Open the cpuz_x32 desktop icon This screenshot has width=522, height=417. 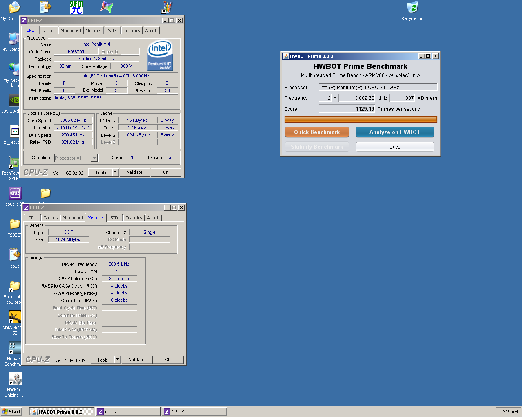click(x=15, y=193)
